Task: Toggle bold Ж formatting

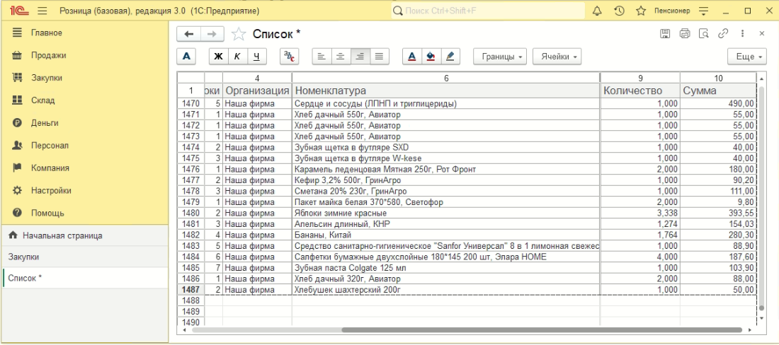Action: click(x=218, y=57)
